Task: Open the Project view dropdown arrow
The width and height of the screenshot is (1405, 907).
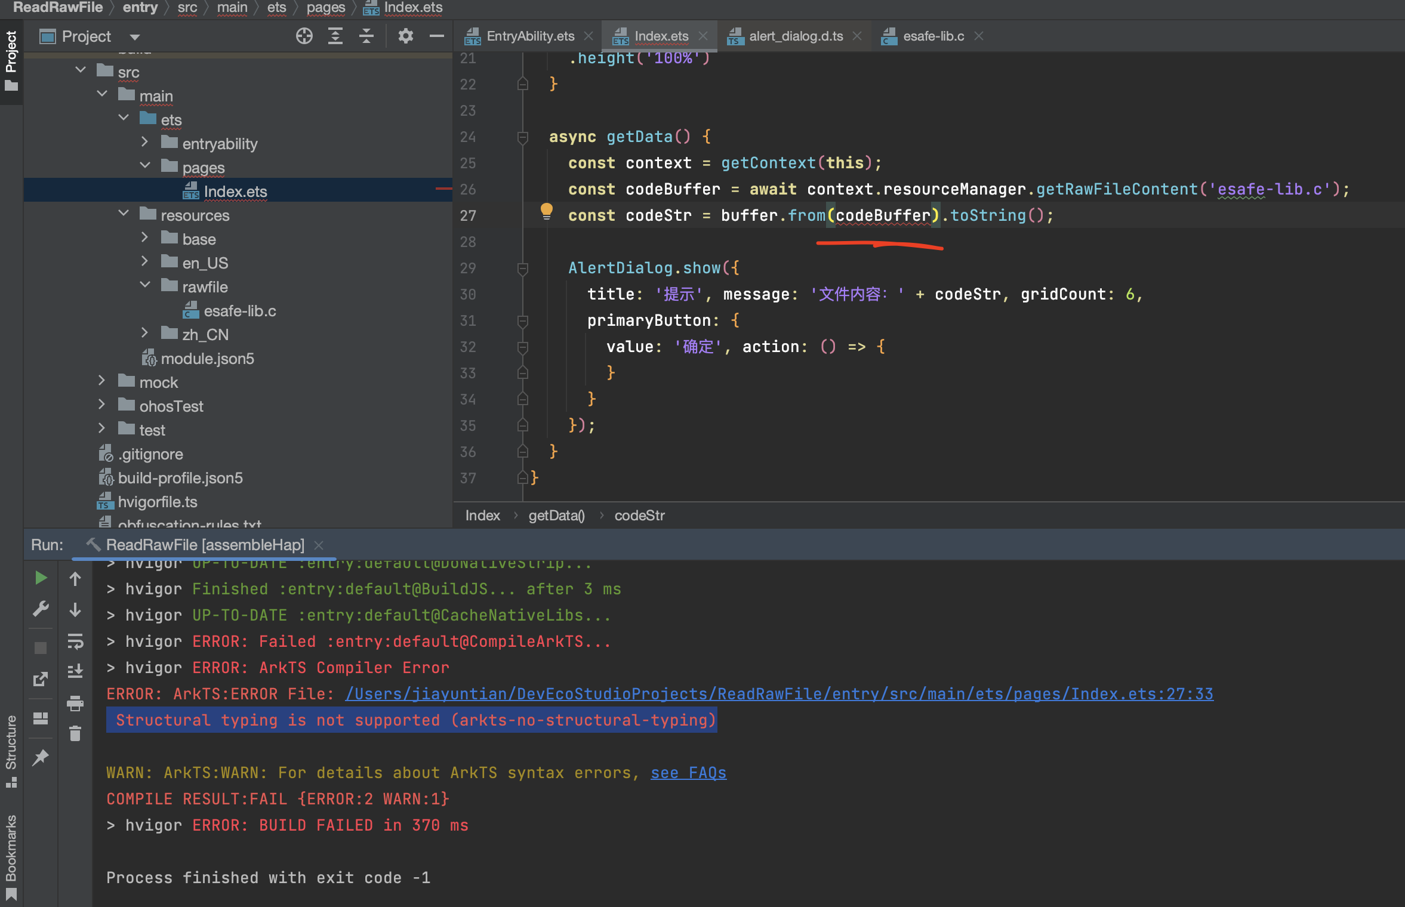Action: pyautogui.click(x=135, y=37)
